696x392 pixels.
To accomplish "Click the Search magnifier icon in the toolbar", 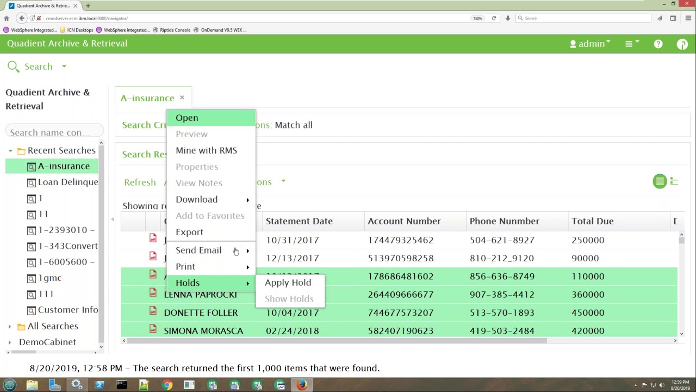I will click(13, 66).
